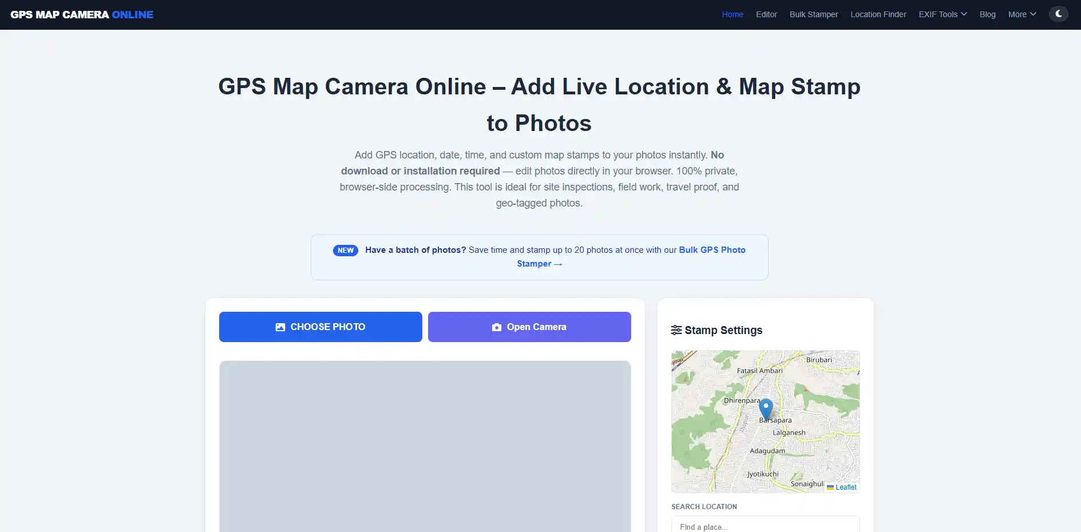Click Birubari label on the map

tap(819, 360)
